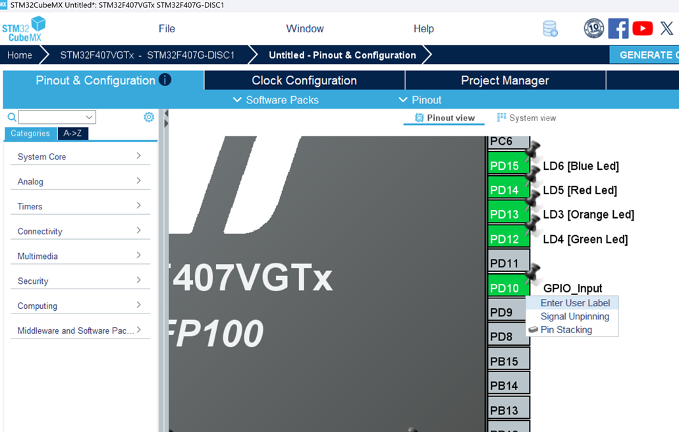Select pin PB13 on the chip
This screenshot has height=432, width=679.
point(508,408)
